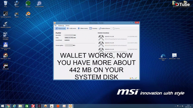Open File Explorer from the taskbar
Viewport: 193px width, 108px height.
tap(21, 106)
